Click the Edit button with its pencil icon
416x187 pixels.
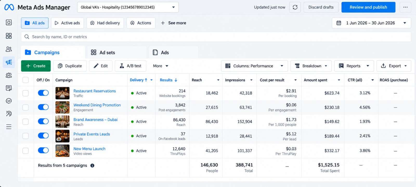click(x=101, y=66)
